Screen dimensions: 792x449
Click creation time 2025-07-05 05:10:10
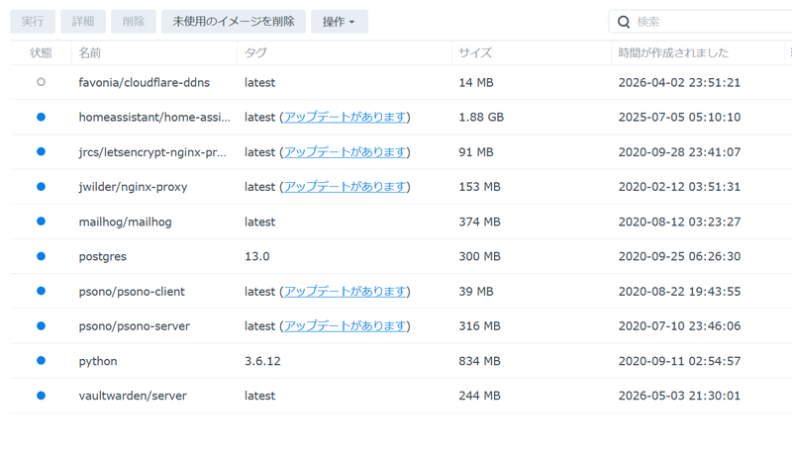[679, 117]
